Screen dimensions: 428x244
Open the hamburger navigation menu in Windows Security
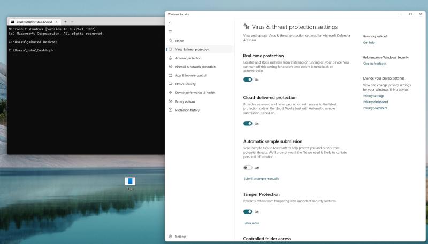coord(170,32)
